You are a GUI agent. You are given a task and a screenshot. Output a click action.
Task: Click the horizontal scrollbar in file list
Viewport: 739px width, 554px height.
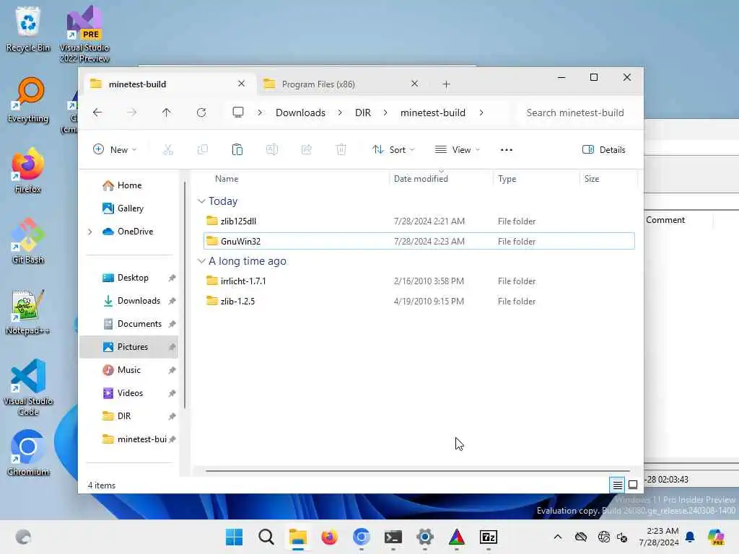click(x=418, y=470)
